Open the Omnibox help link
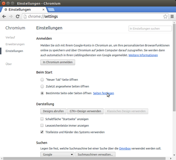This screenshot has height=160, width=176. [125, 149]
